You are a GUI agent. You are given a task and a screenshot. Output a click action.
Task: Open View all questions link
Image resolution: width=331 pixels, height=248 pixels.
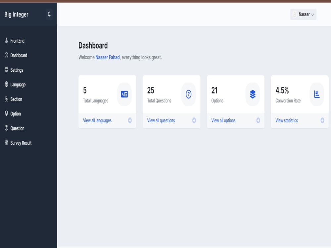[161, 121]
